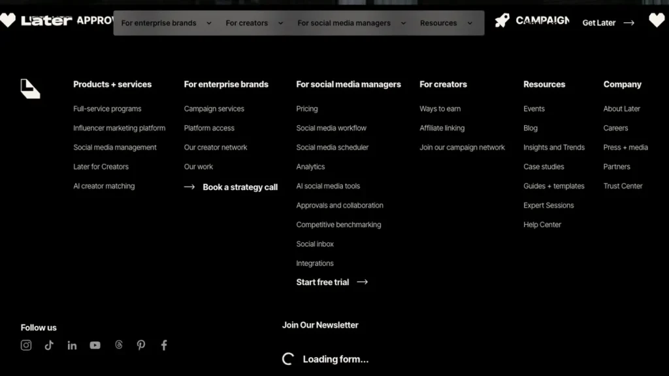Open Full-service programs link
This screenshot has width=669, height=376.
[107, 109]
